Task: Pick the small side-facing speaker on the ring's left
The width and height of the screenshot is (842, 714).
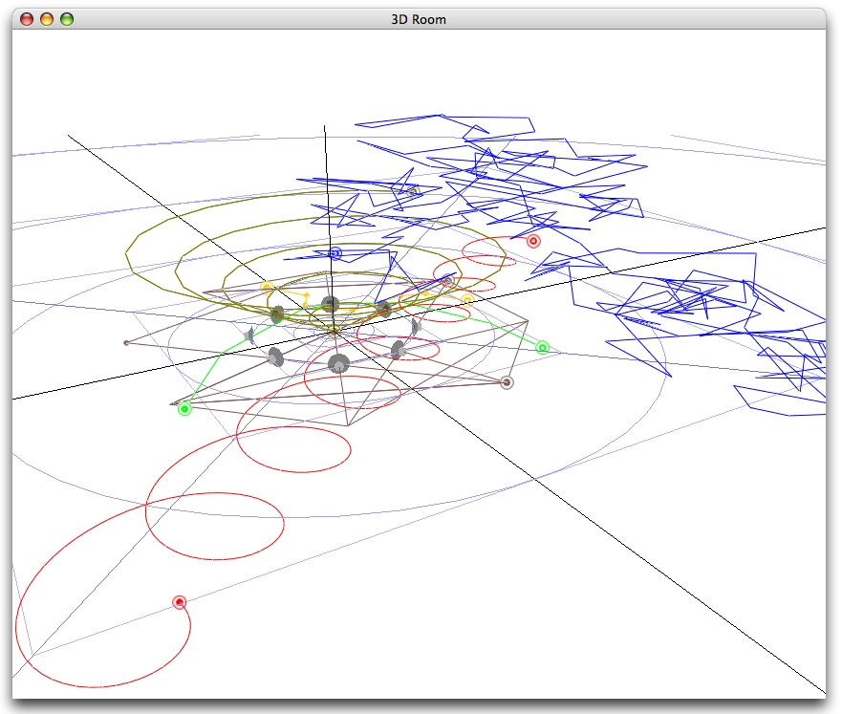Action: click(x=249, y=335)
